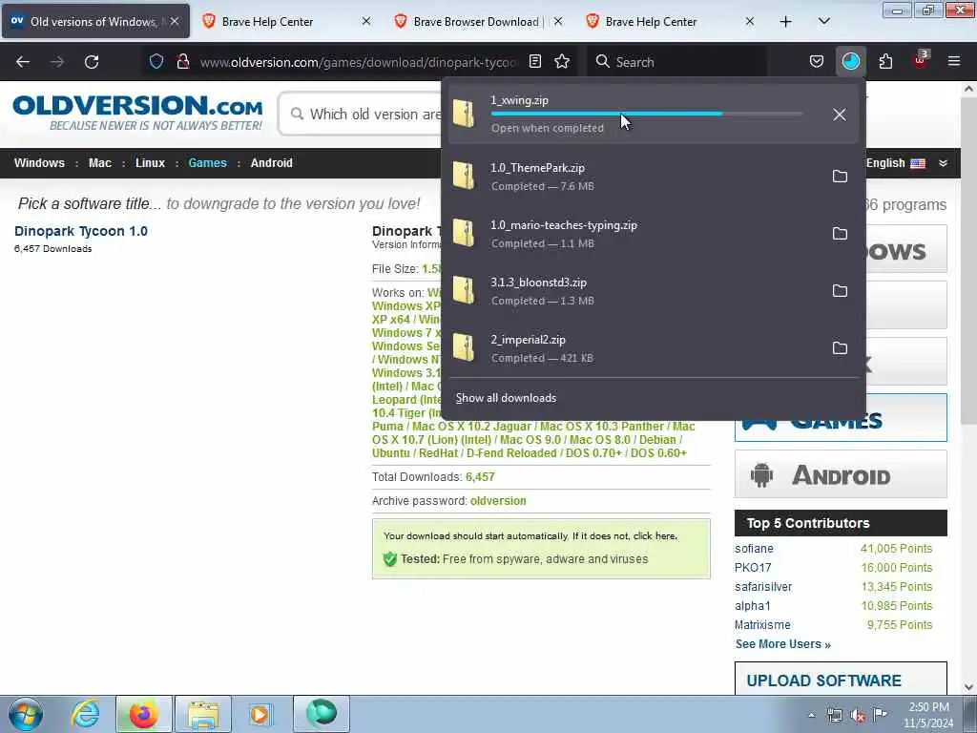The height and width of the screenshot is (733, 977).
Task: Click the URL address bar
Action: click(359, 62)
